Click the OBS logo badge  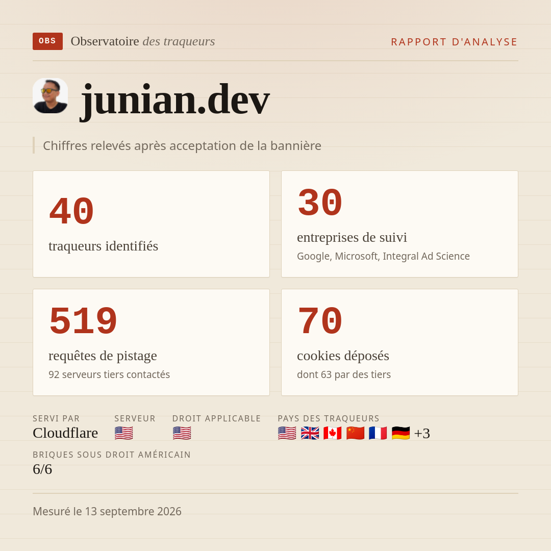[x=47, y=41]
